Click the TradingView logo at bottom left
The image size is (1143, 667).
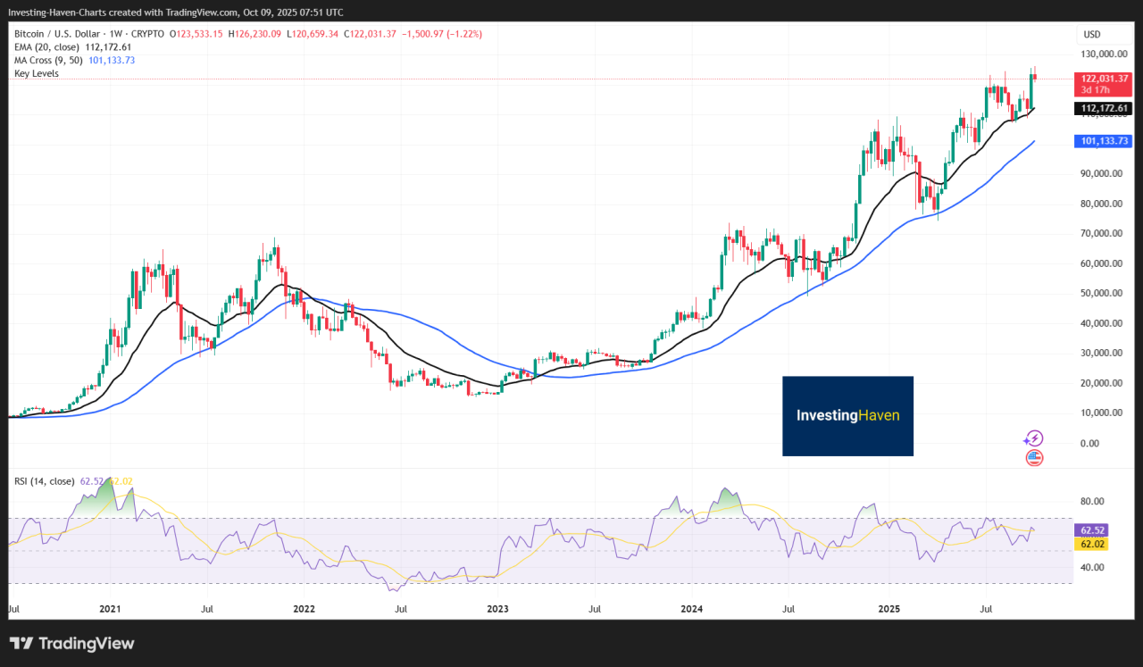point(71,644)
